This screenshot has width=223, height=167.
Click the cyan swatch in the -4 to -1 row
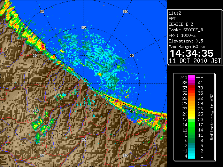[x=192, y=156]
